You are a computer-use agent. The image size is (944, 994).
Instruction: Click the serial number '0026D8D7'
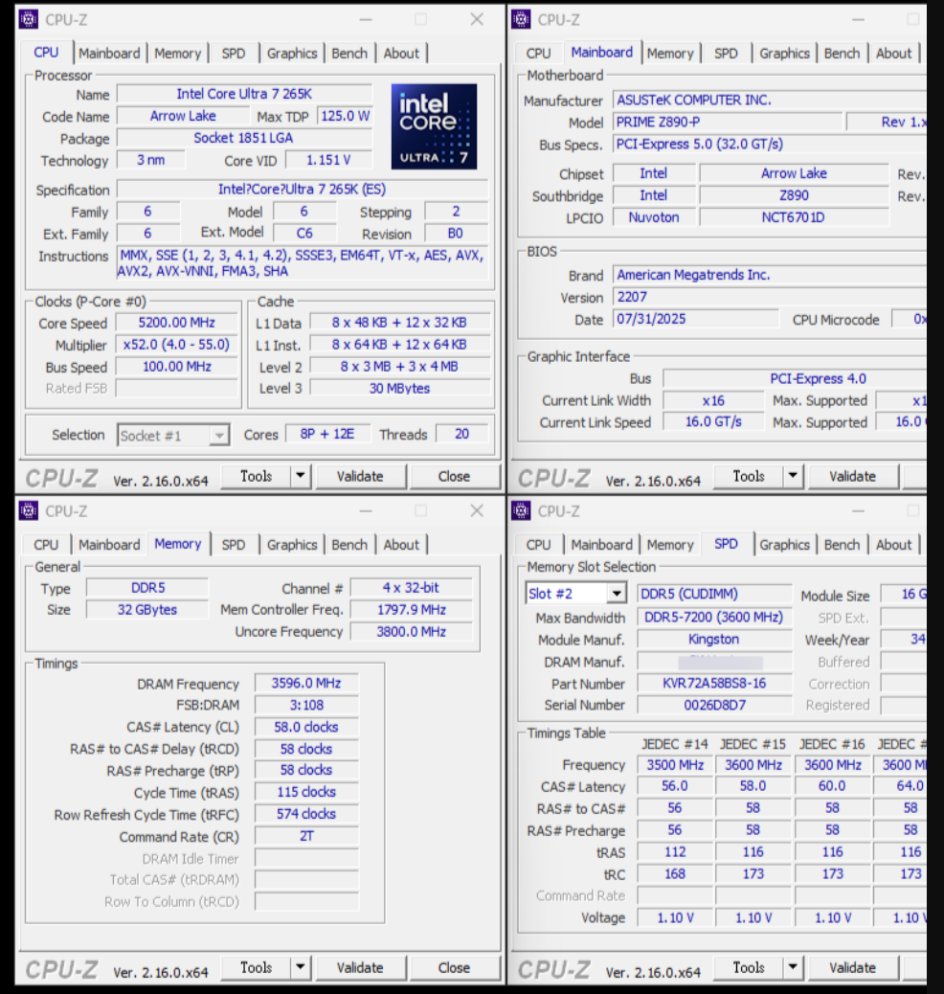[714, 705]
